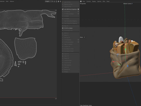This screenshot has height=106, width=141.
Task: Open the viewport Panel menu
Action: 108,1
